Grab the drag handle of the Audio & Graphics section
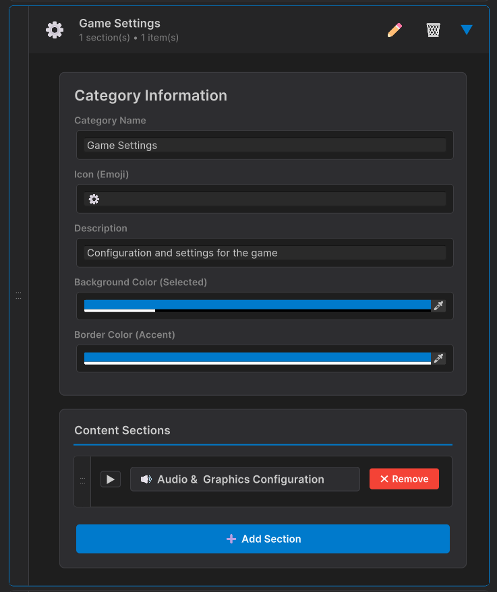The width and height of the screenshot is (497, 592). [82, 481]
